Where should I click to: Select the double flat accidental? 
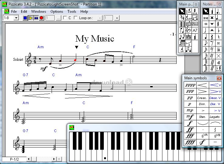coord(218,50)
